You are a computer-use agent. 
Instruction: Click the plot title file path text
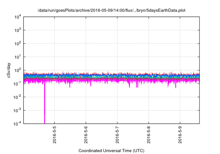click(111, 10)
